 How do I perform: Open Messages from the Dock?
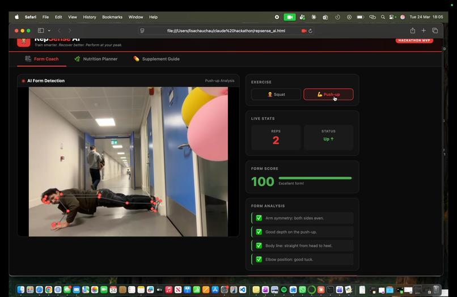[67, 290]
